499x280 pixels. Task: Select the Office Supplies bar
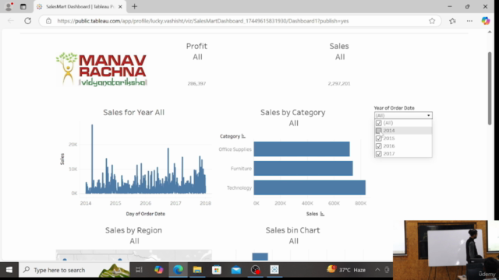click(x=302, y=149)
